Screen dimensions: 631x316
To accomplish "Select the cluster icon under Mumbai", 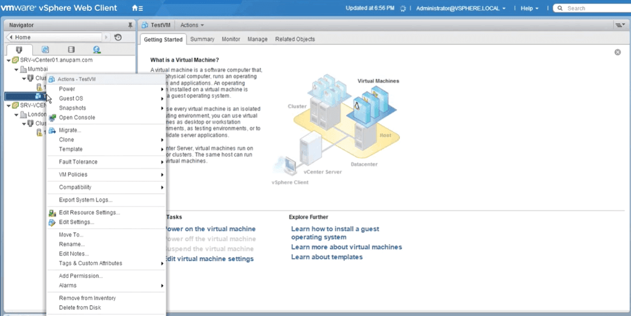I will tap(31, 78).
